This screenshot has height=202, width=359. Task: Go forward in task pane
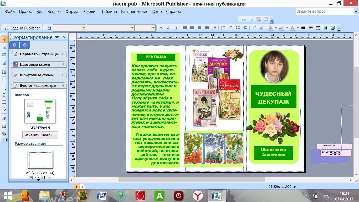pyautogui.click(x=25, y=45)
